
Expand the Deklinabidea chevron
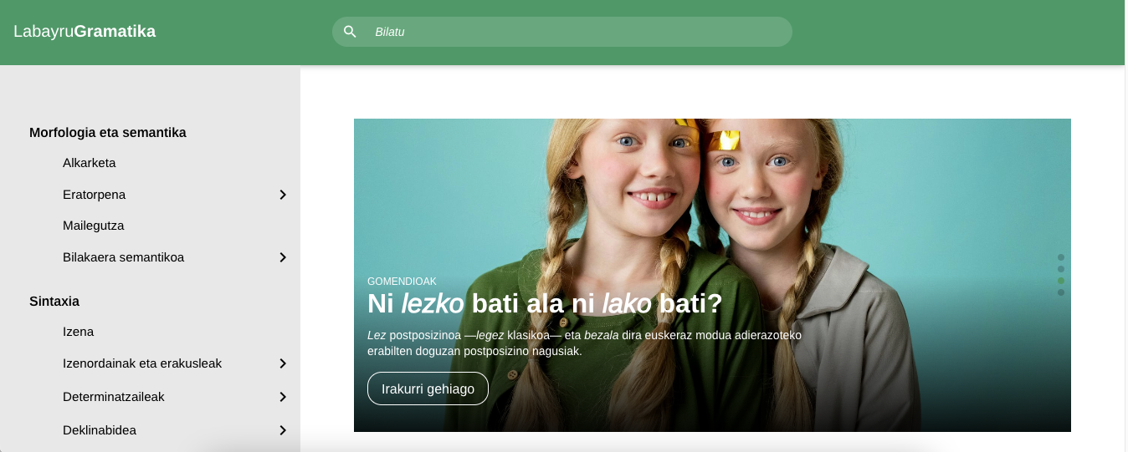[283, 430]
